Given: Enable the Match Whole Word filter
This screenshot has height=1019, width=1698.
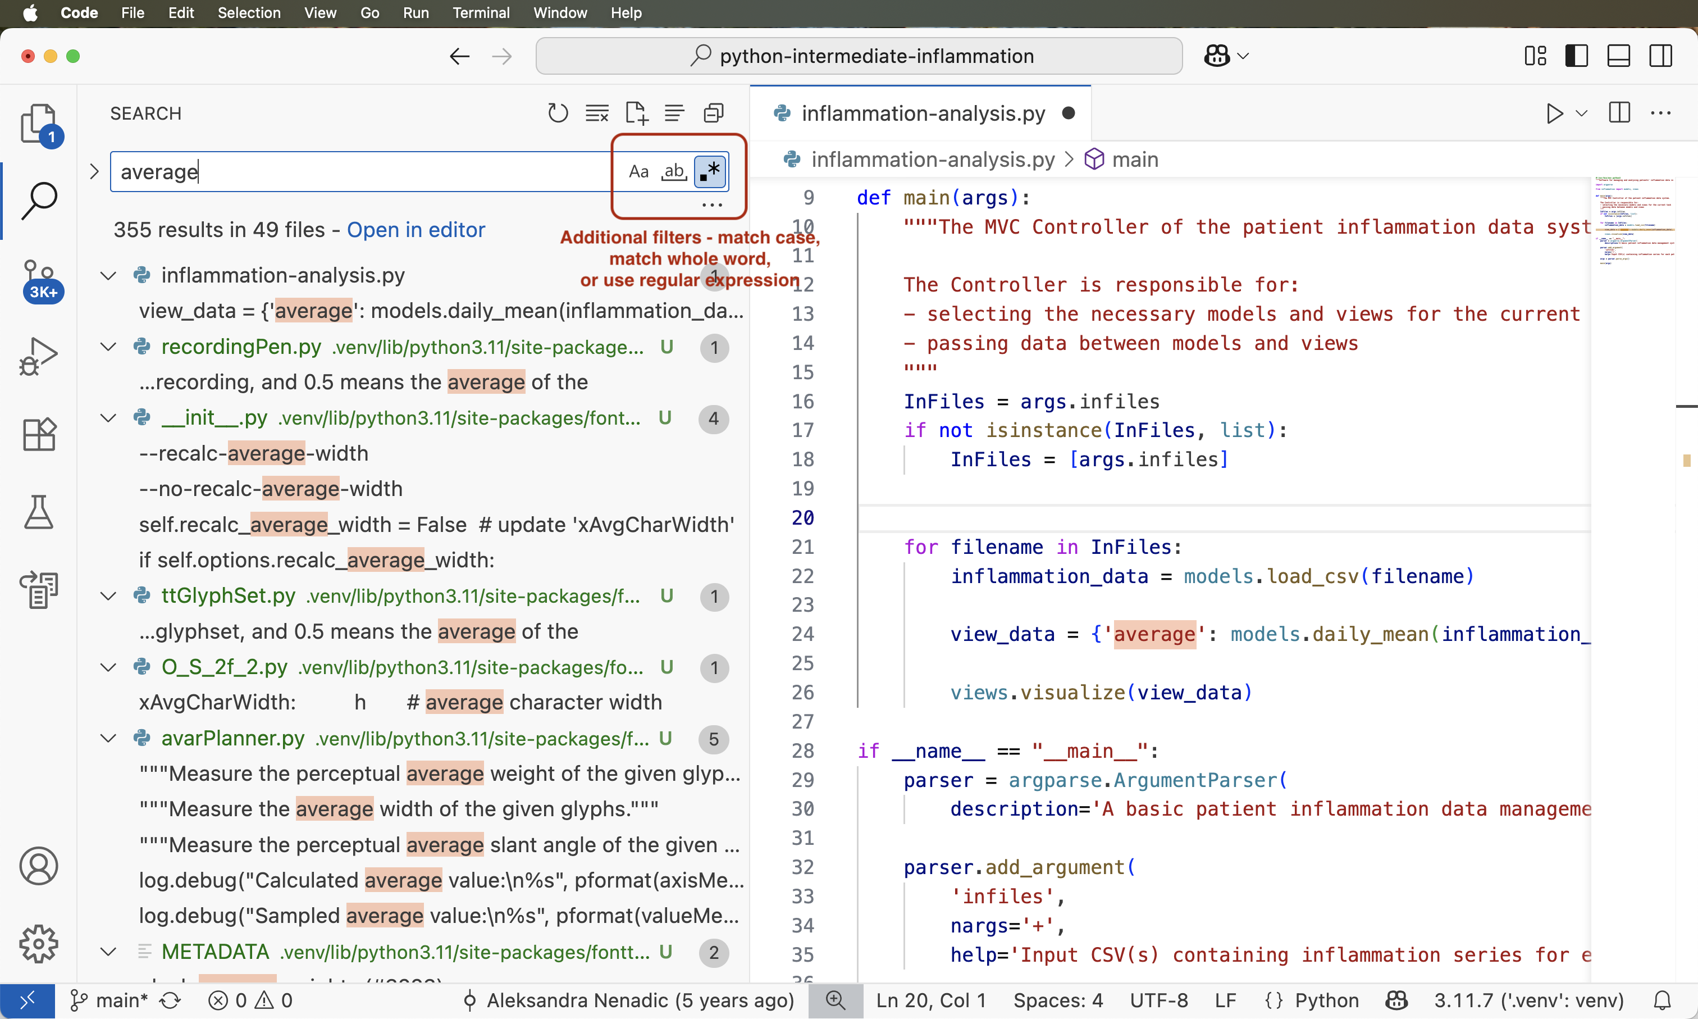Looking at the screenshot, I should [x=674, y=171].
